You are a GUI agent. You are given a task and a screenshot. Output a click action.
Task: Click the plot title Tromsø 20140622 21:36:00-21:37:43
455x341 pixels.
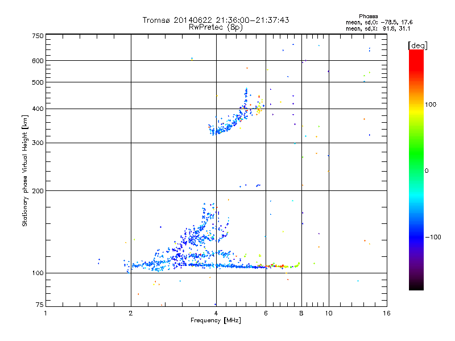(216, 20)
